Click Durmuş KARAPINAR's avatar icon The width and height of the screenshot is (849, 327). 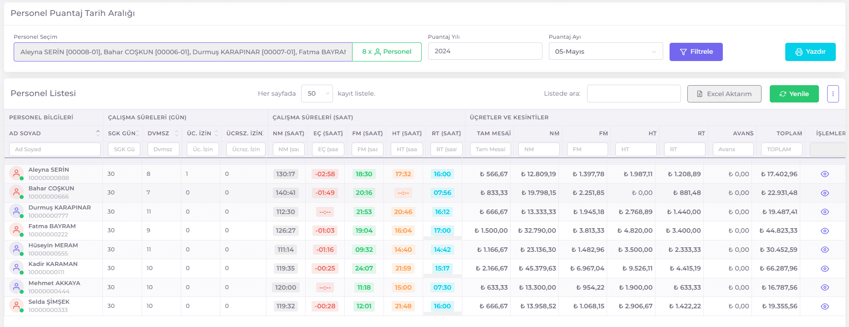pyautogui.click(x=16, y=211)
